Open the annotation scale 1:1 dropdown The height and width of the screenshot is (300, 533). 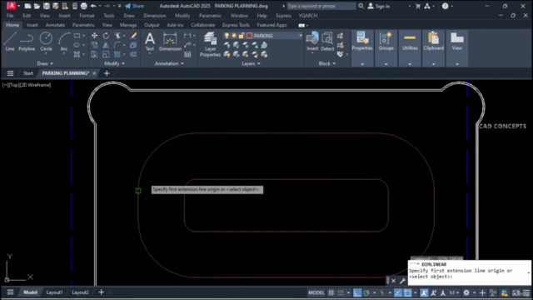pyautogui.click(x=455, y=292)
